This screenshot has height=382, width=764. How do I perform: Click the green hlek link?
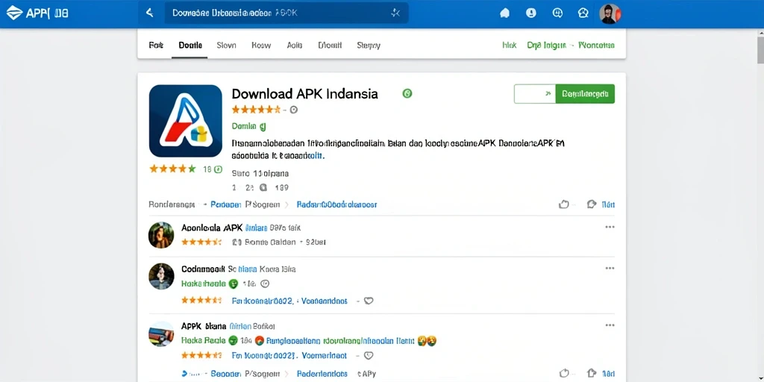(x=509, y=46)
